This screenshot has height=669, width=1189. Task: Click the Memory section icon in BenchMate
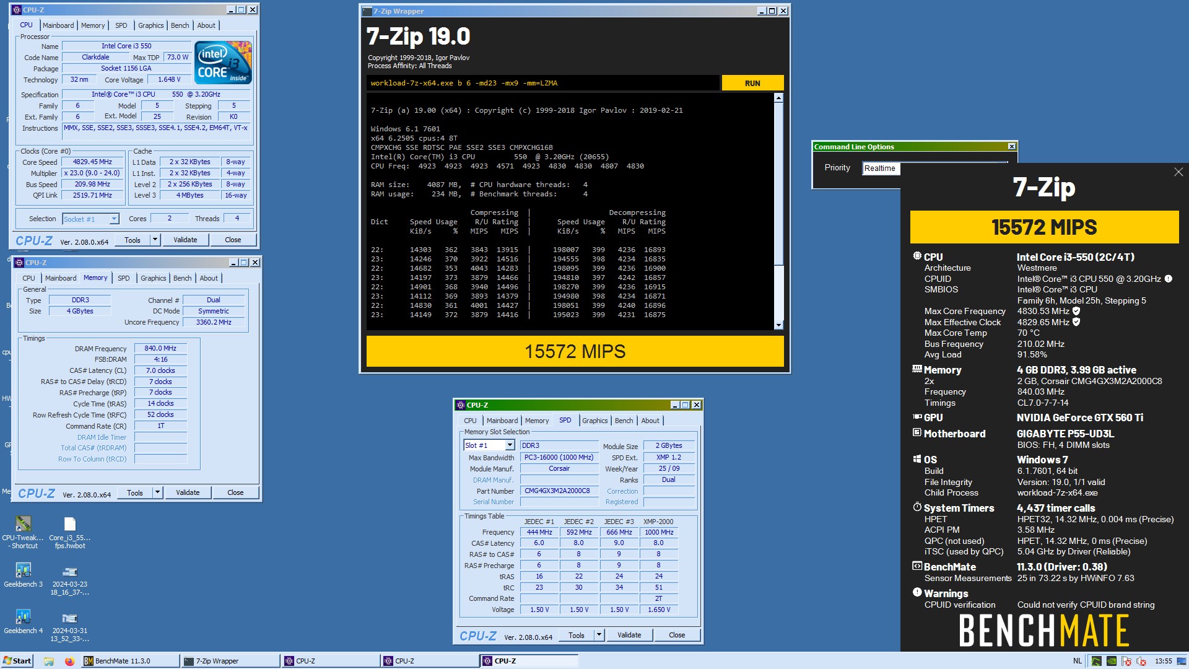coord(917,369)
